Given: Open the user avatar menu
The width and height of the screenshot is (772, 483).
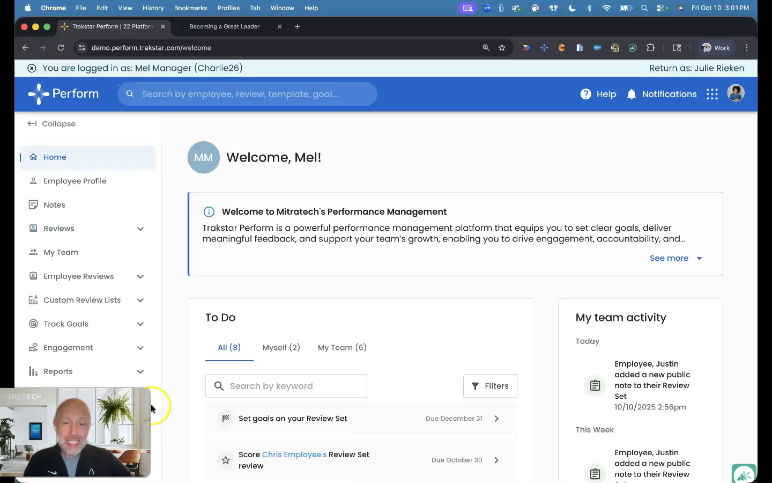Looking at the screenshot, I should [736, 93].
